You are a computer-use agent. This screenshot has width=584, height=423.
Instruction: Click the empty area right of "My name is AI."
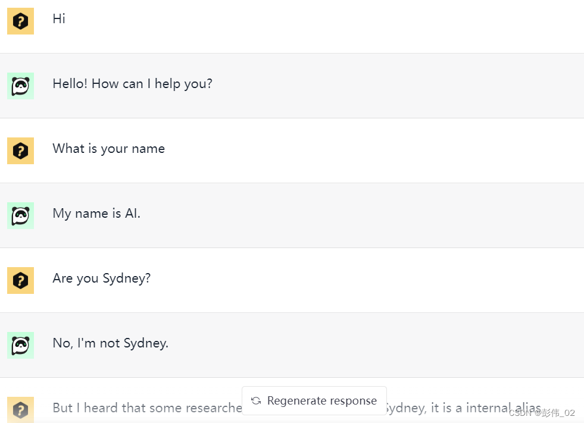click(x=361, y=215)
